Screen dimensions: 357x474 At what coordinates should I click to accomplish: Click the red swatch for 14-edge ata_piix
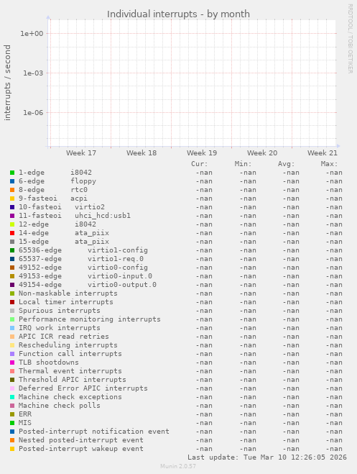(12, 233)
